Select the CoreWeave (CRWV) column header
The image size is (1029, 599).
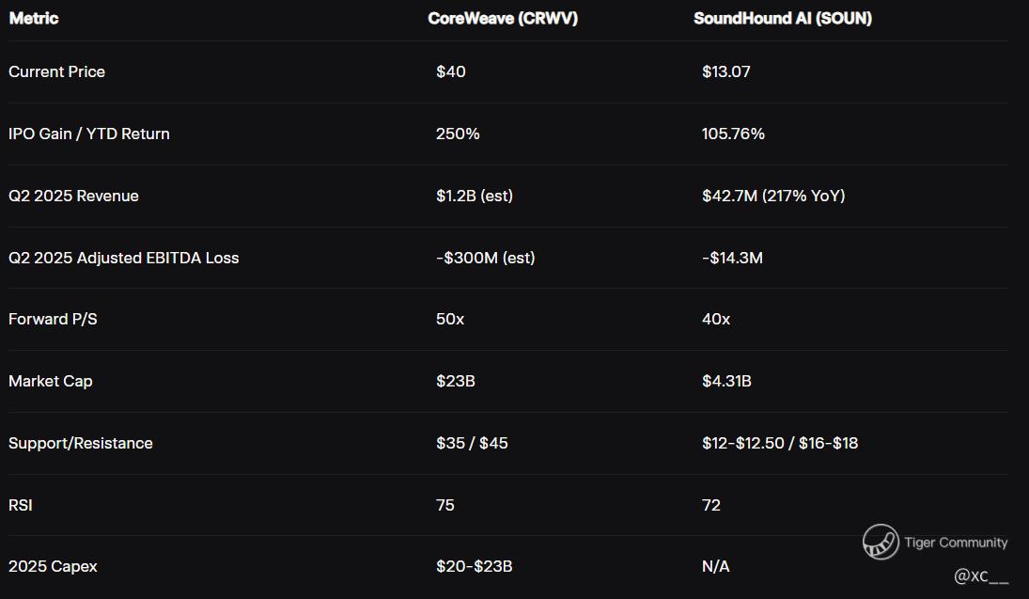[503, 19]
